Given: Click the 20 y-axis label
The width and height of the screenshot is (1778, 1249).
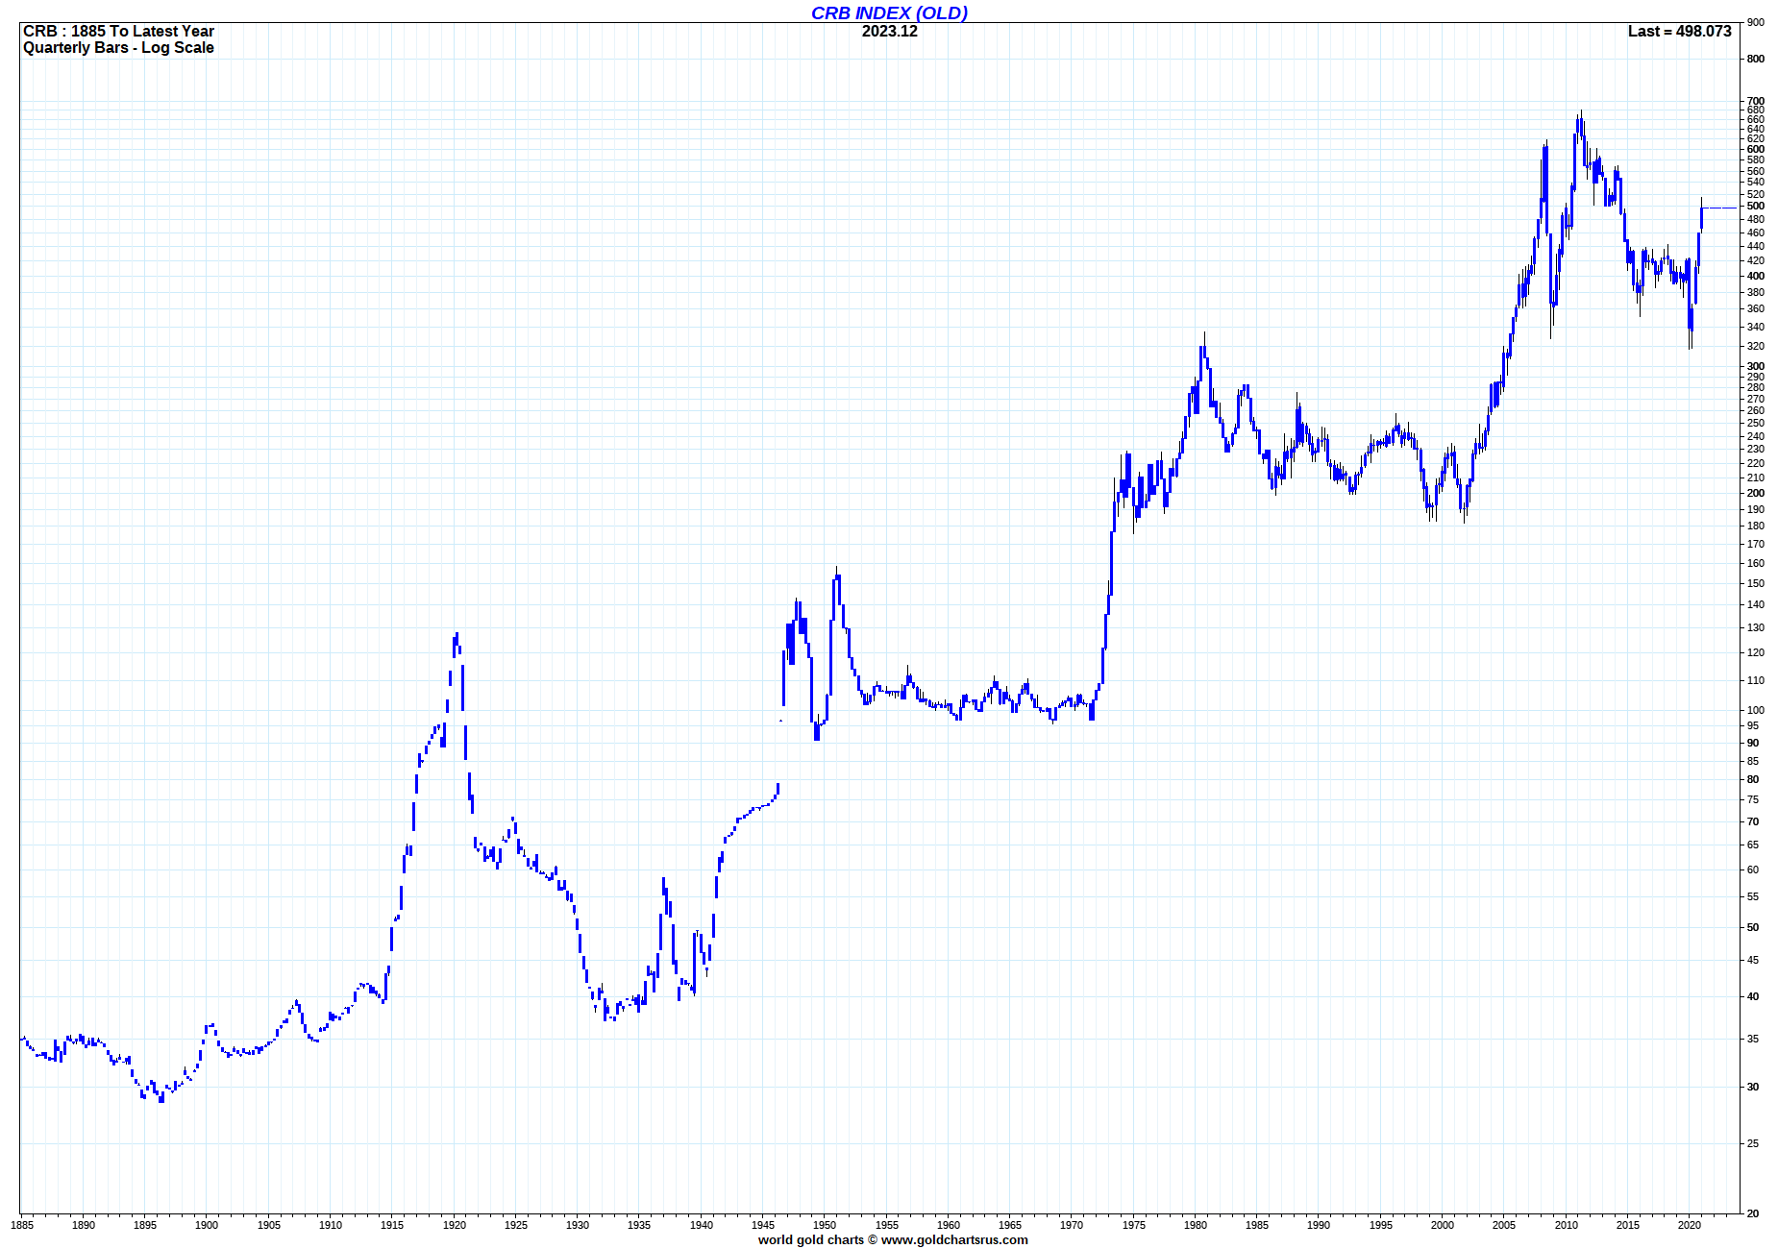Looking at the screenshot, I should click(x=1753, y=1213).
